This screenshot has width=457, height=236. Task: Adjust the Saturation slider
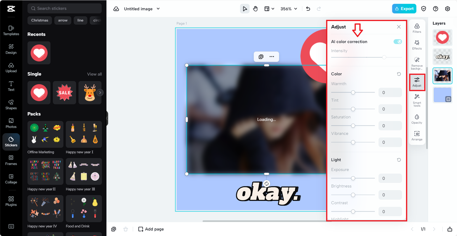[x=353, y=126]
